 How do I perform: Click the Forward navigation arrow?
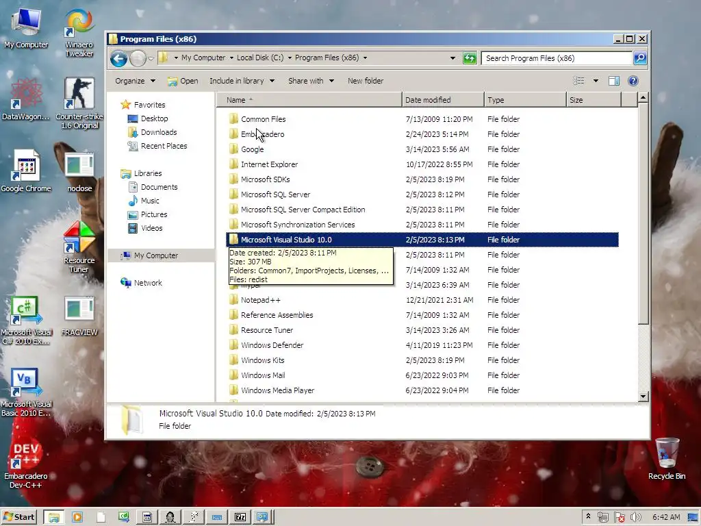pyautogui.click(x=138, y=59)
